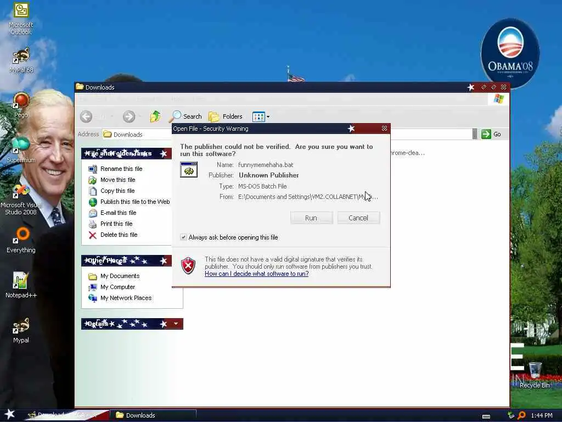Select the Supermium desktop icon
Image resolution: width=562 pixels, height=422 pixels.
(x=21, y=150)
